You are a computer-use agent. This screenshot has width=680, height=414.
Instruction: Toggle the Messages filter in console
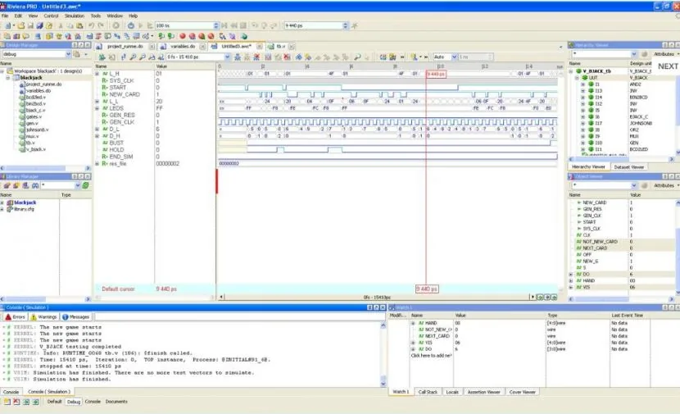click(x=75, y=316)
